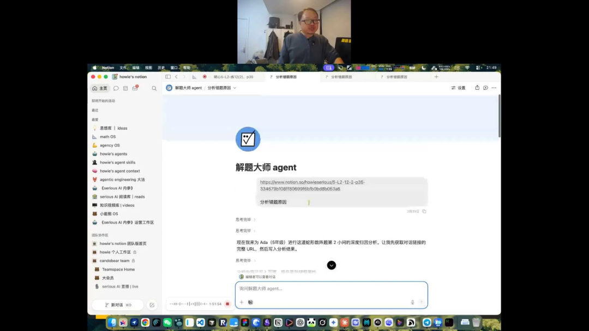589x331 pixels.
Task: Expand the first 思考完毕 section
Action: tap(245, 219)
